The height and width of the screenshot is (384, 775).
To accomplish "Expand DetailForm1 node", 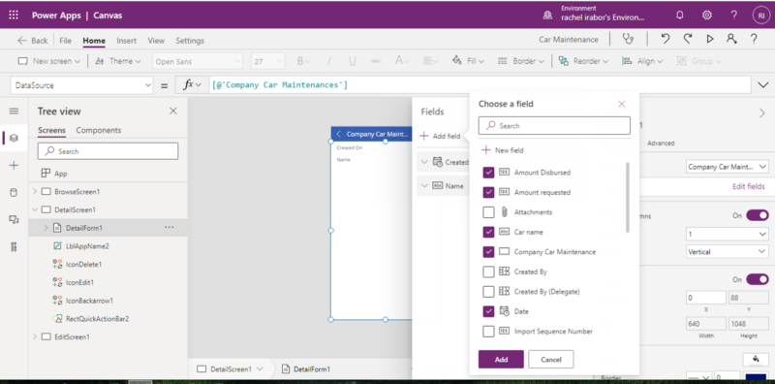I will click(46, 228).
